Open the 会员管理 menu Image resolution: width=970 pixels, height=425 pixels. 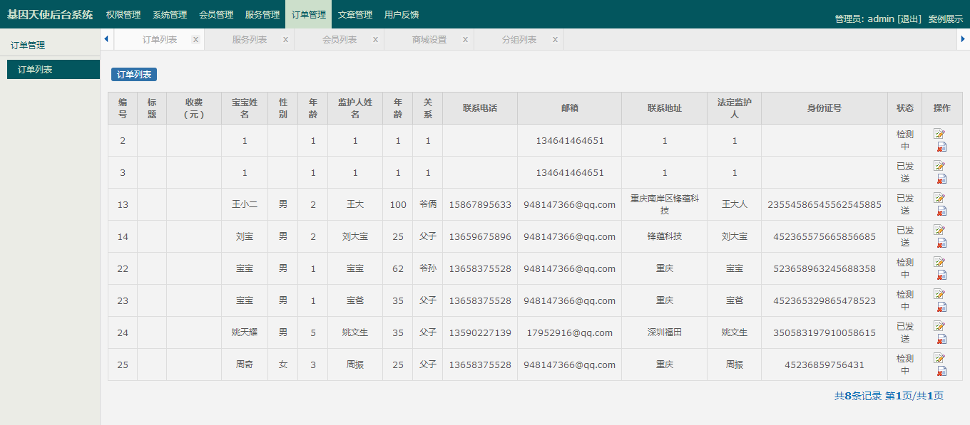(x=216, y=14)
